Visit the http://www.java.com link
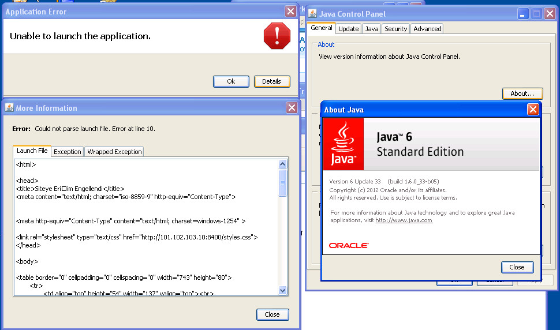560x330 pixels. [x=404, y=220]
